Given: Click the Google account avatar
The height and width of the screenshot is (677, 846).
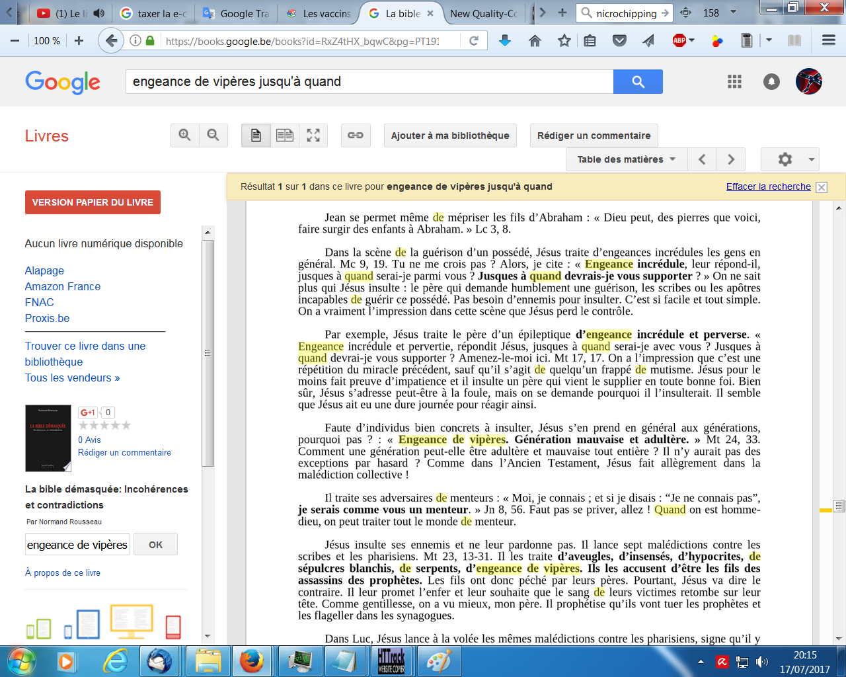Looking at the screenshot, I should [x=809, y=81].
